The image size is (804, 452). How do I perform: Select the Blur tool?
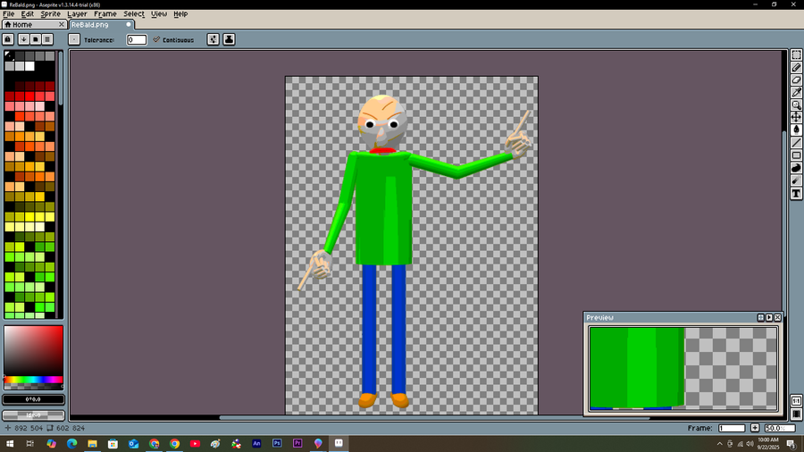click(796, 180)
